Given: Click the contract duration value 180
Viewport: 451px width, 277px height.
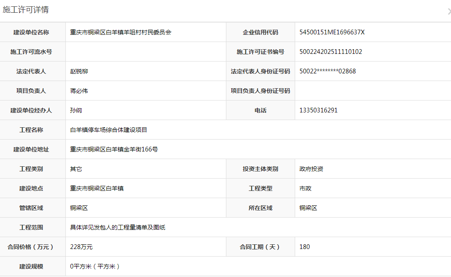Looking at the screenshot, I should [x=304, y=247].
